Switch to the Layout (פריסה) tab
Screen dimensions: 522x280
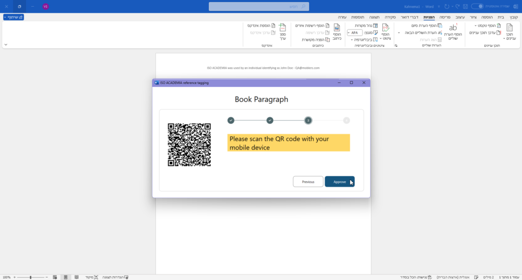(445, 17)
